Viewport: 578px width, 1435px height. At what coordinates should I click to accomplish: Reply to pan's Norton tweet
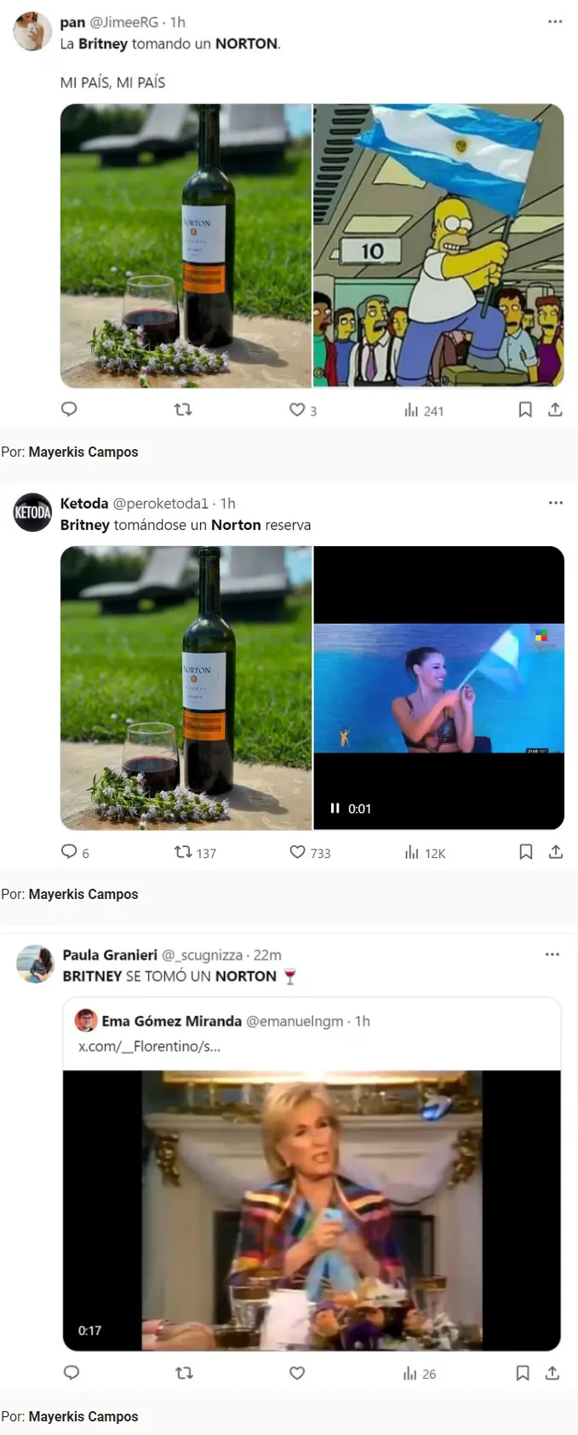(70, 409)
